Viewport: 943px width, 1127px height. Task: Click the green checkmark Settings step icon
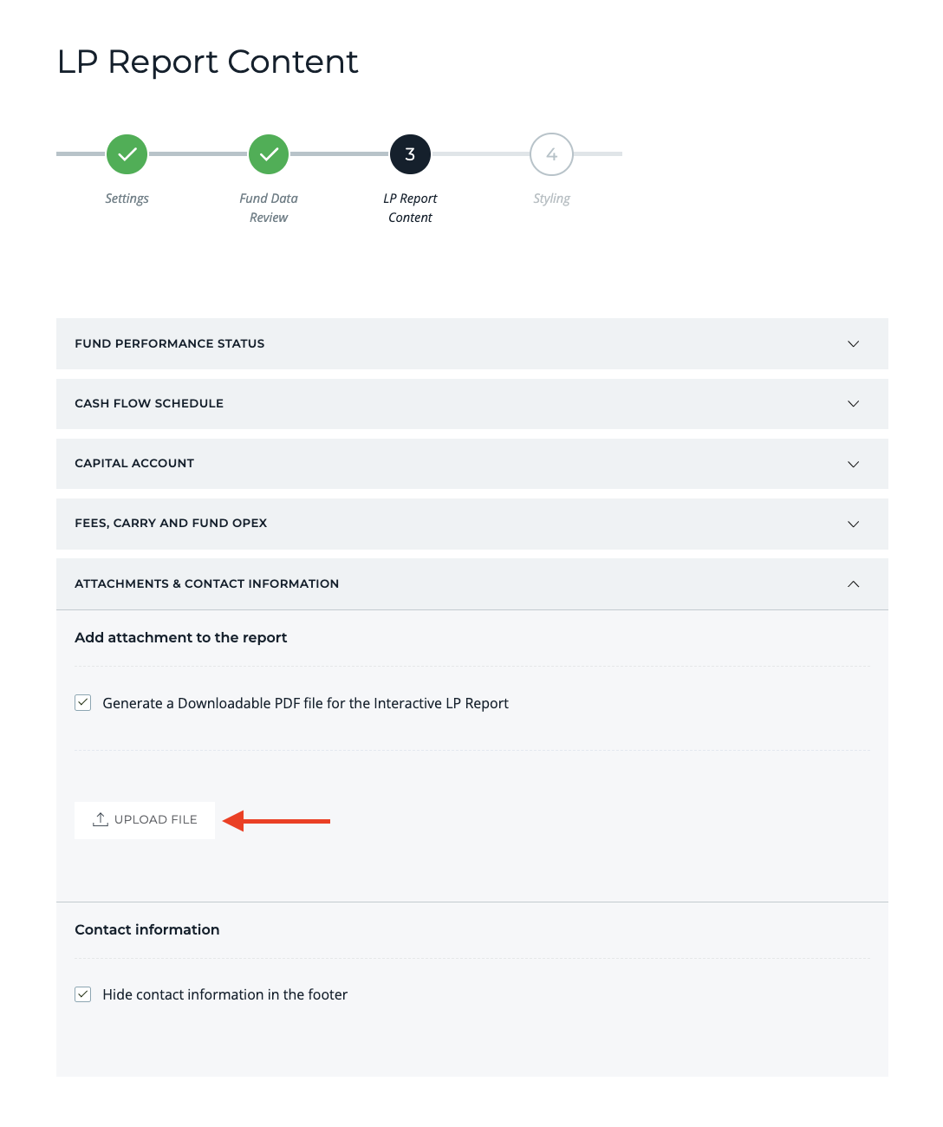click(x=127, y=154)
